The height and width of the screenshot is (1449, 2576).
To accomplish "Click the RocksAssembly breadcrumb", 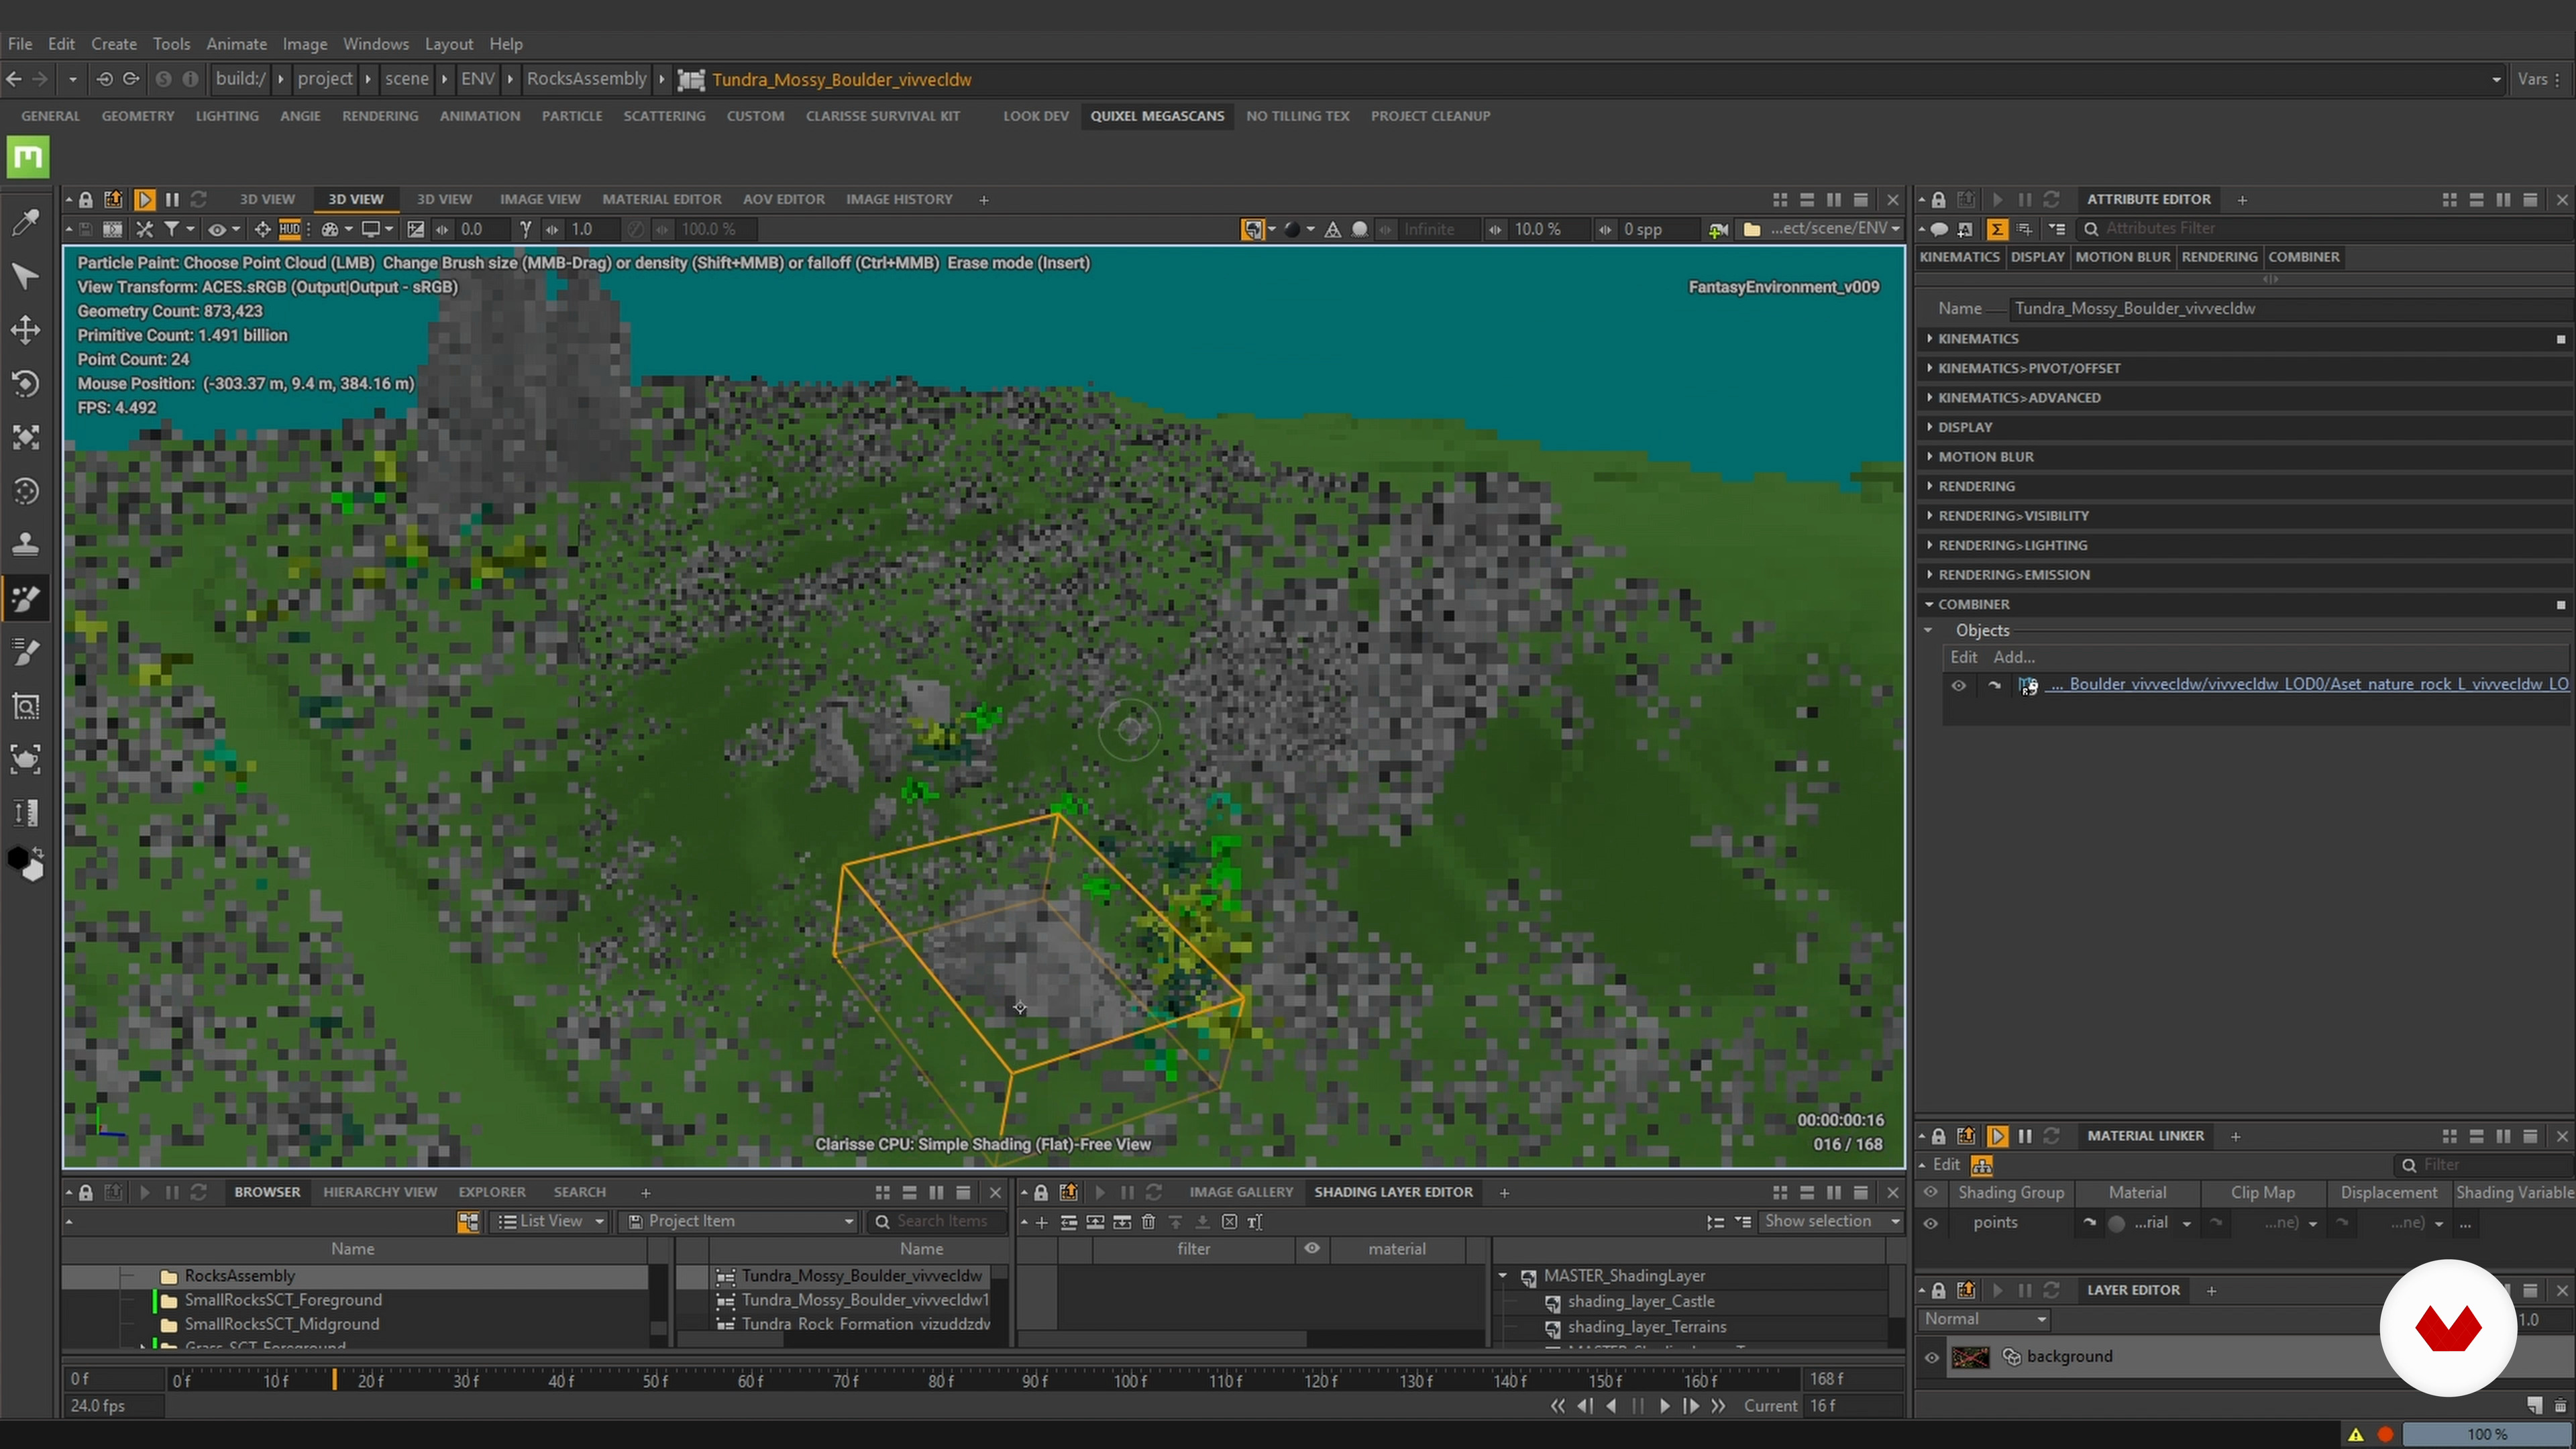I will click(x=587, y=79).
